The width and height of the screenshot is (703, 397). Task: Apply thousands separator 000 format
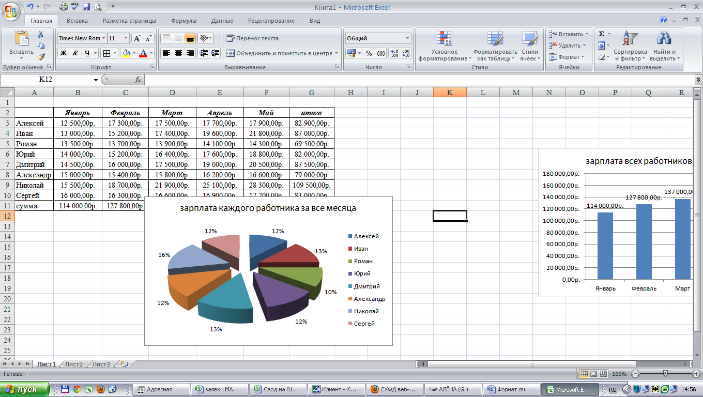point(381,53)
